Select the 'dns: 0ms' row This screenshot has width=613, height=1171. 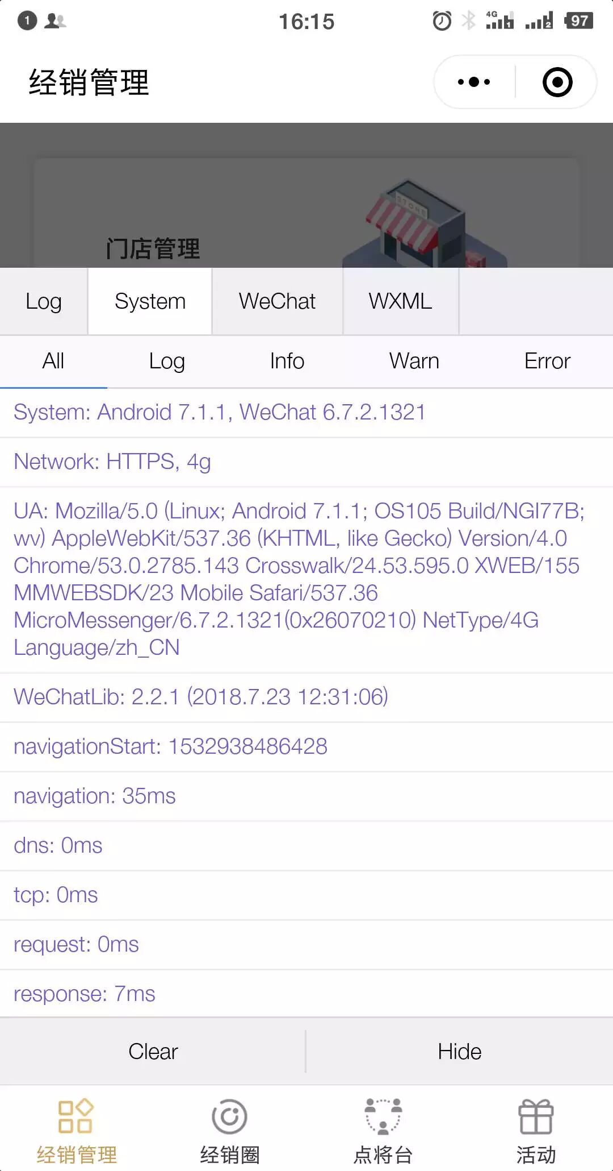coord(306,846)
